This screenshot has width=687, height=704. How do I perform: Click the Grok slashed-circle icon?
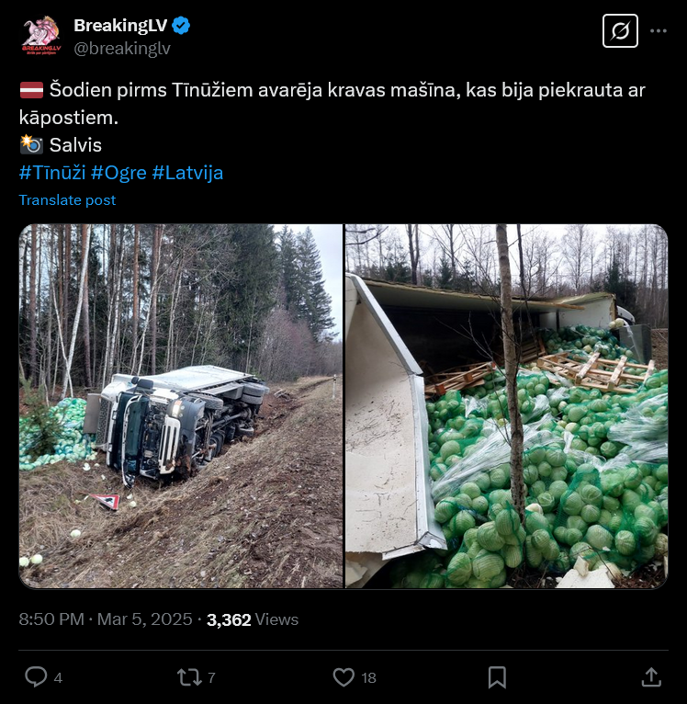click(x=620, y=31)
